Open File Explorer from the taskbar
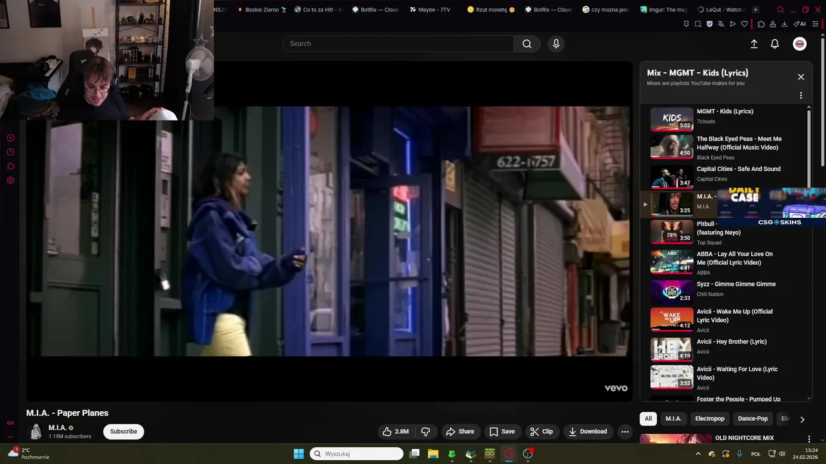826x464 pixels. pos(433,454)
